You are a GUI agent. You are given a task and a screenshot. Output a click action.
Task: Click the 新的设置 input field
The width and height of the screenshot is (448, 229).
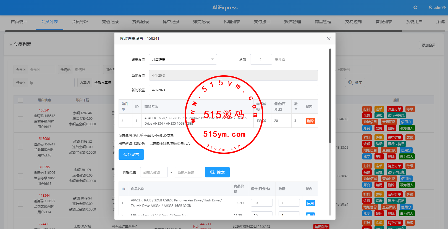click(234, 90)
